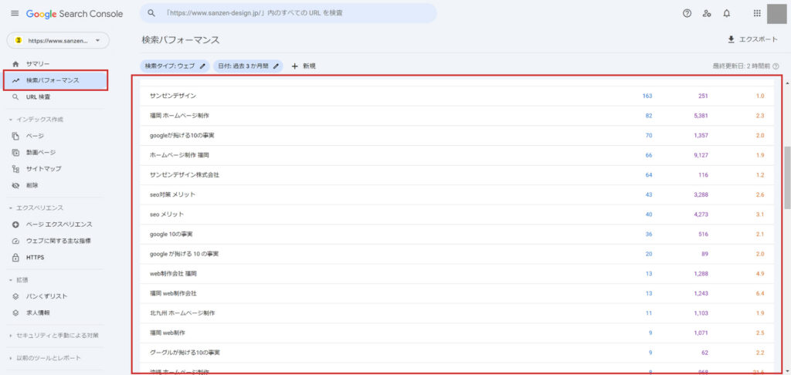791x375 pixels.
Task: Click the 検索タイプ: ウェブ filter chip
Action: tap(175, 66)
